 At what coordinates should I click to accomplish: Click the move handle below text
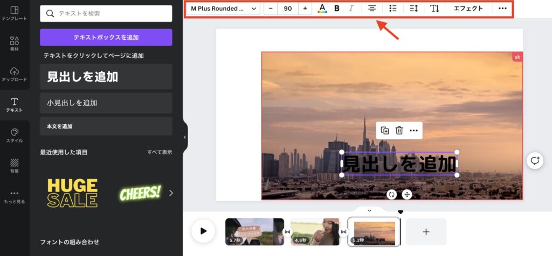[x=407, y=194]
